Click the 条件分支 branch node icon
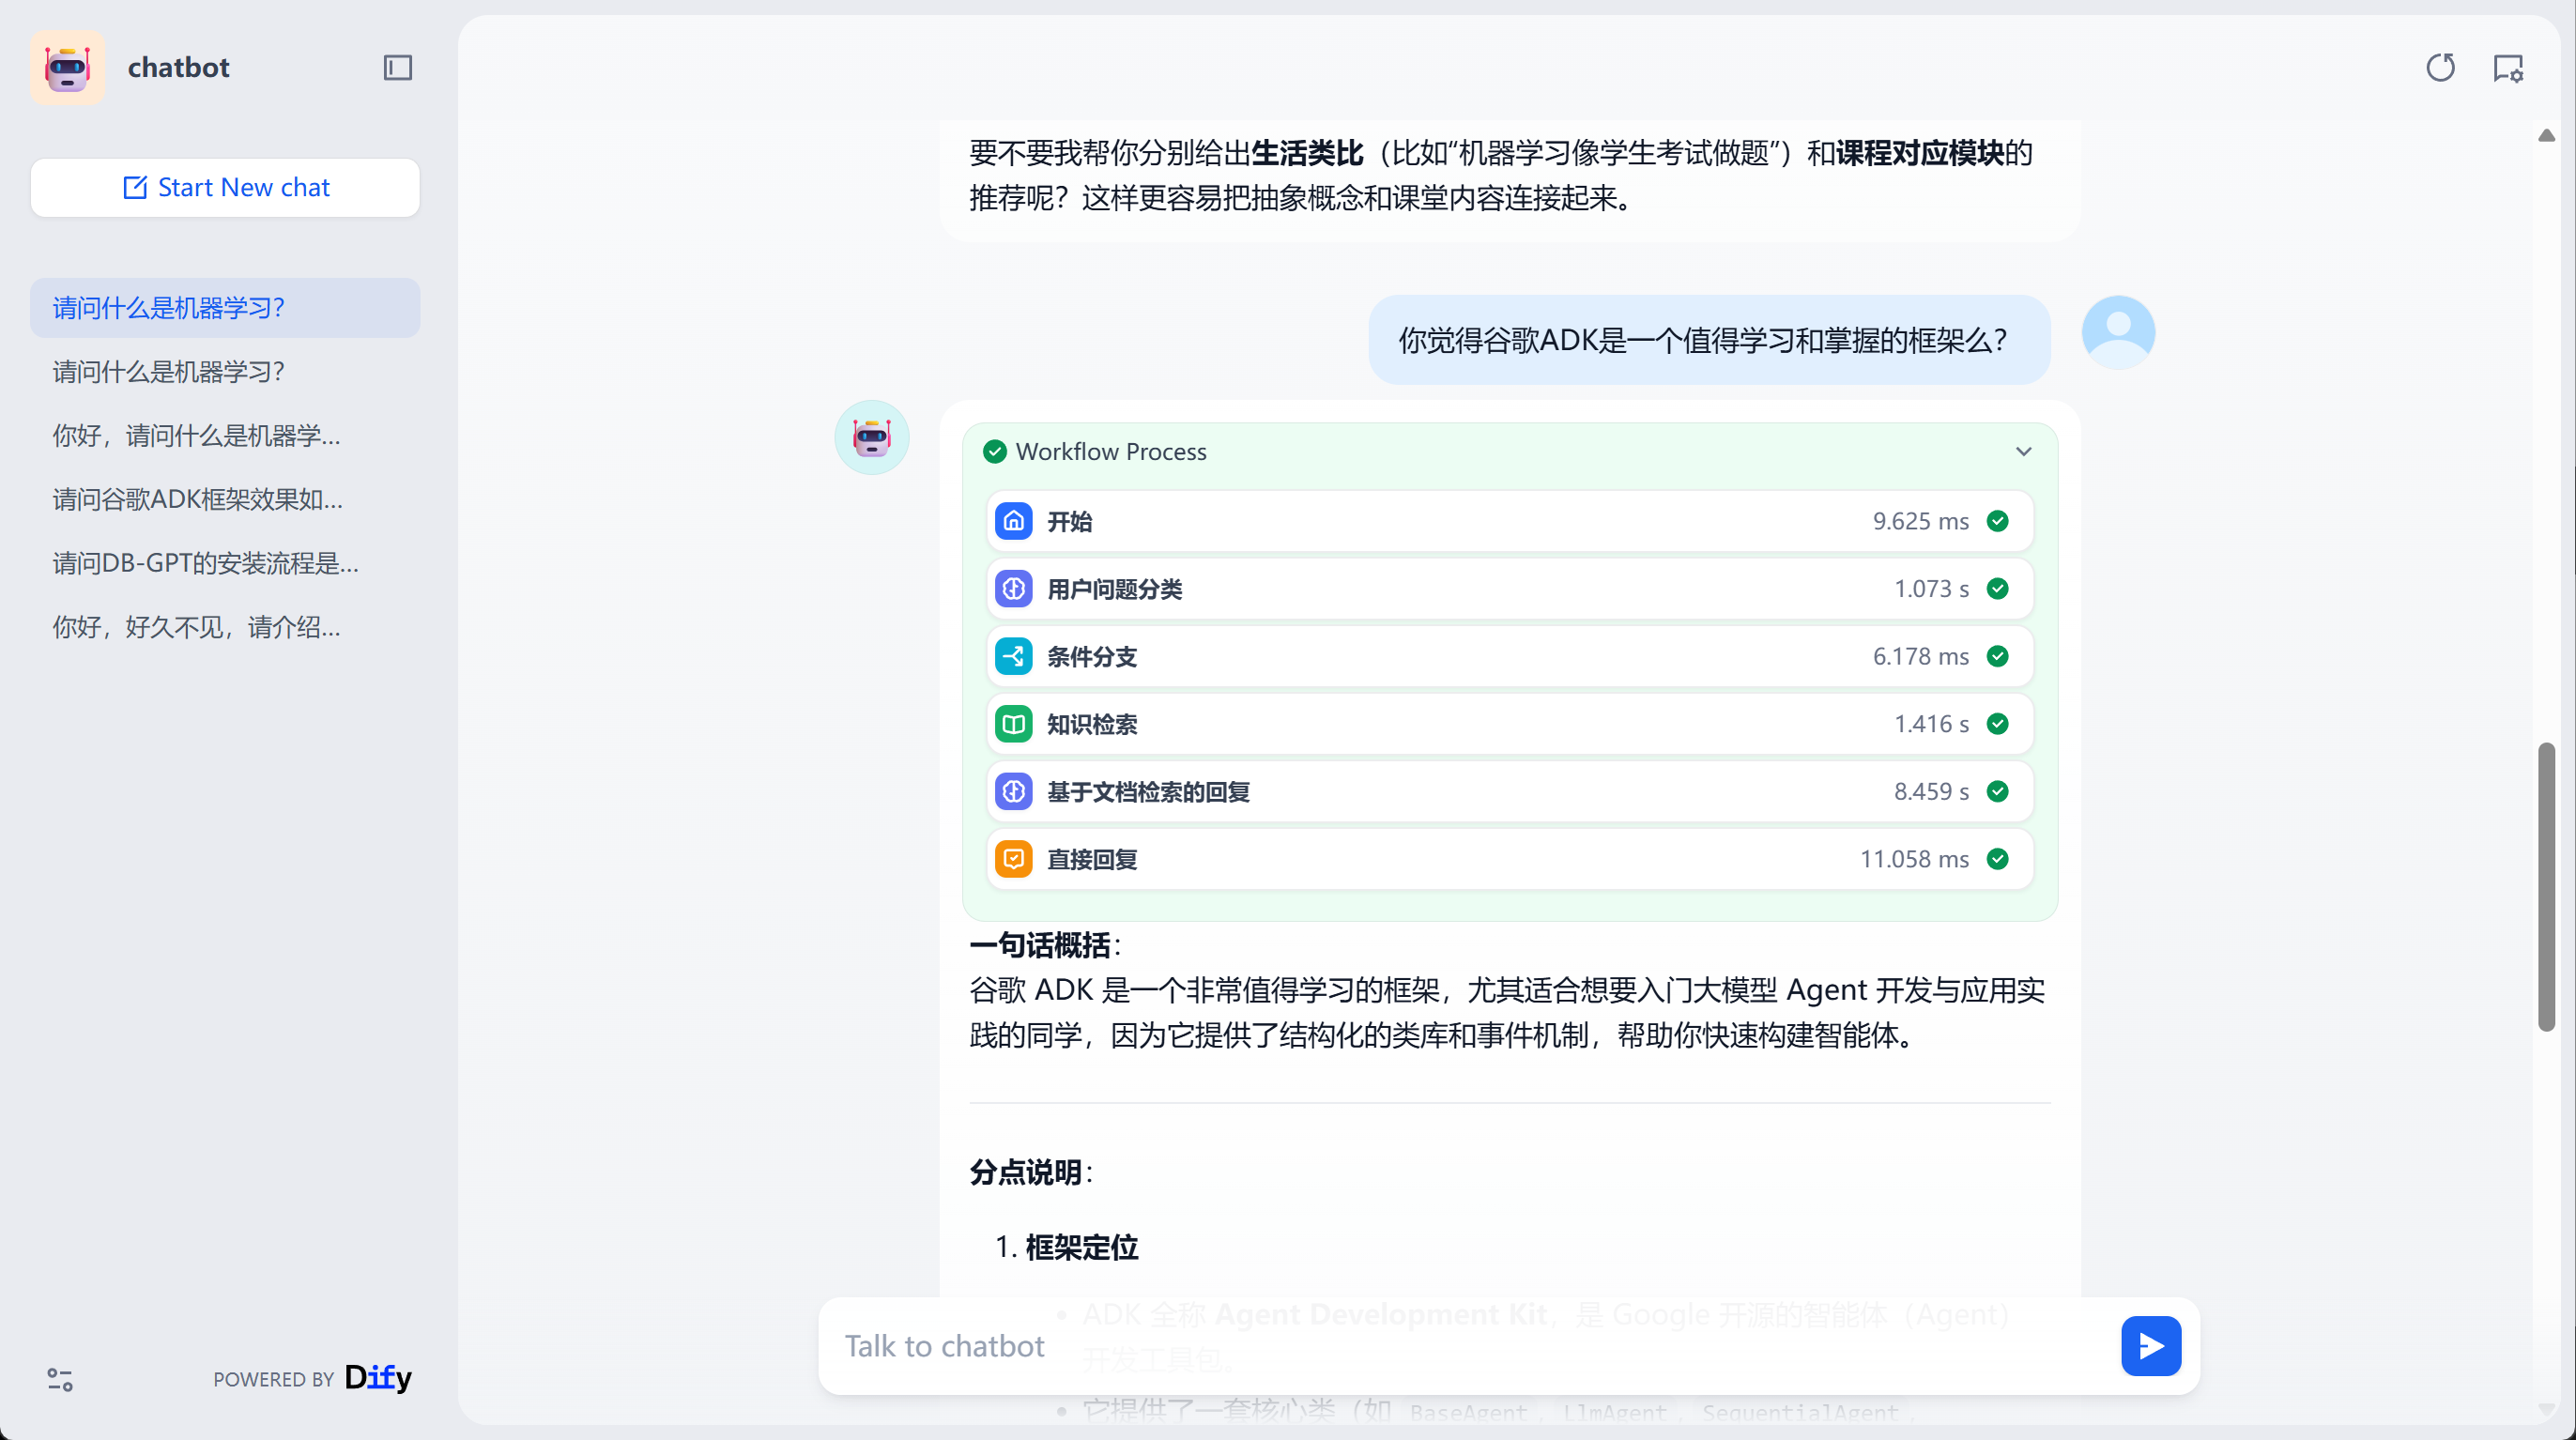2576x1440 pixels. coord(1014,656)
